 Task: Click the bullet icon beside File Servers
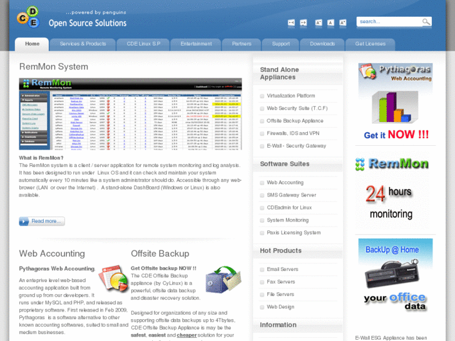coord(262,295)
